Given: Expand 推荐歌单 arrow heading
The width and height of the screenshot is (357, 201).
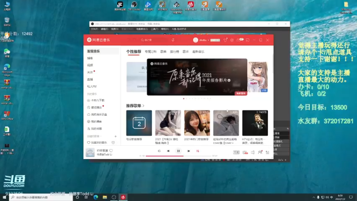Looking at the screenshot, I should tap(135, 106).
